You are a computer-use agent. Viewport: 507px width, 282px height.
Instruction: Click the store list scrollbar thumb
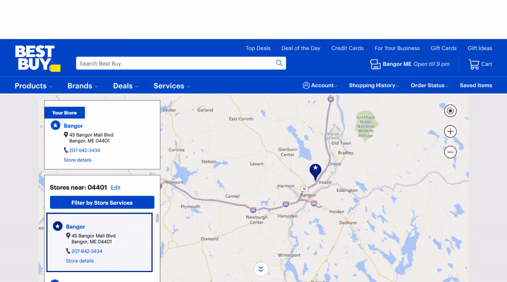coord(157,218)
